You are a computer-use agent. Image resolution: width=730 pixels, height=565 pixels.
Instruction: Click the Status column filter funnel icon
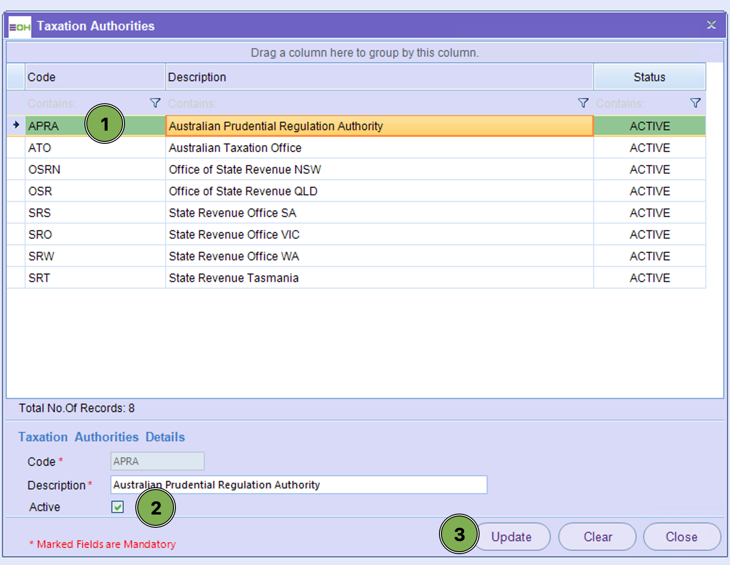[x=695, y=103]
